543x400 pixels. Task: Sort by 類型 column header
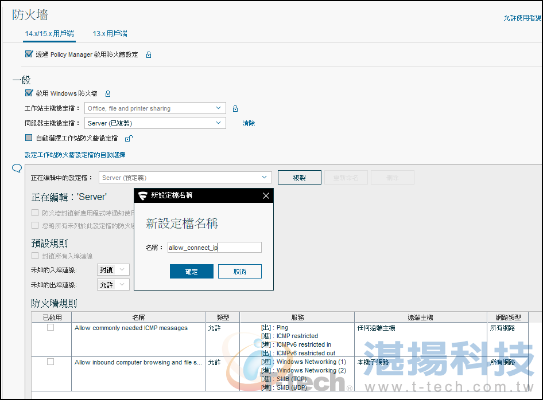[x=223, y=317]
